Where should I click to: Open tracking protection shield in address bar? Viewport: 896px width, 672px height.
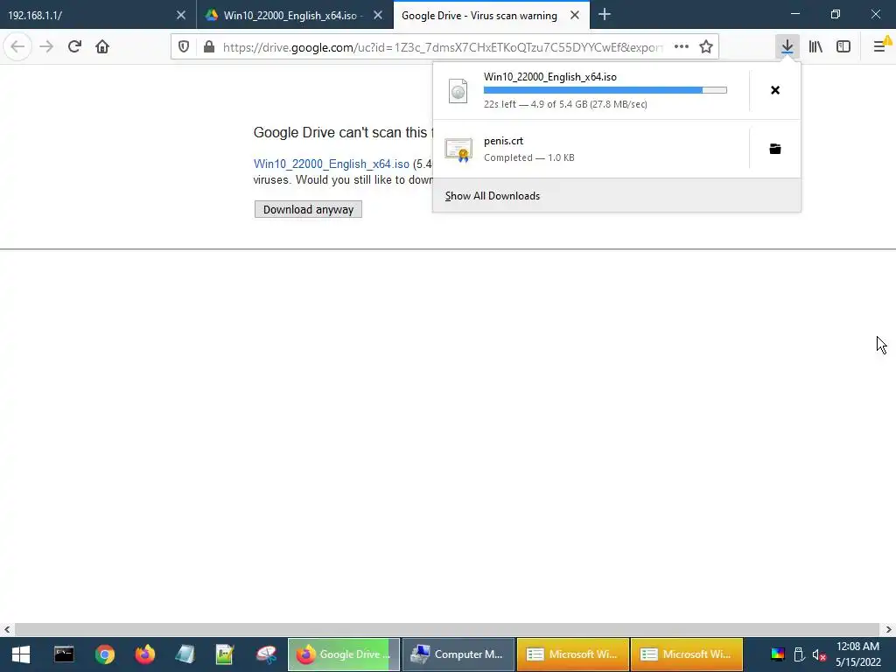184,47
